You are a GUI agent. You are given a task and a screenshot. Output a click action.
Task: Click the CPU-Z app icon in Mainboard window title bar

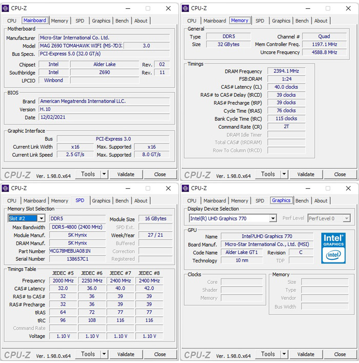click(x=6, y=8)
